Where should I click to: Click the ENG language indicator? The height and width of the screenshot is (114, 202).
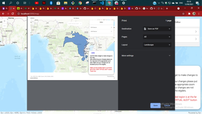(x=181, y=3)
